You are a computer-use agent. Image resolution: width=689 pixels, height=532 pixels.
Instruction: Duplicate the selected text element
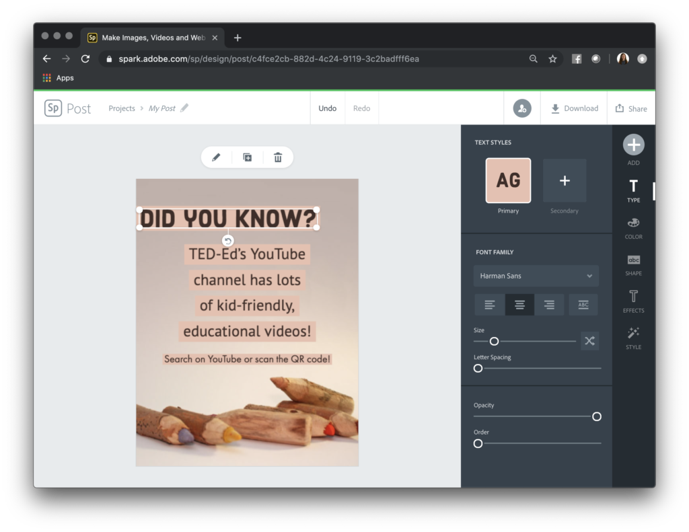(247, 157)
